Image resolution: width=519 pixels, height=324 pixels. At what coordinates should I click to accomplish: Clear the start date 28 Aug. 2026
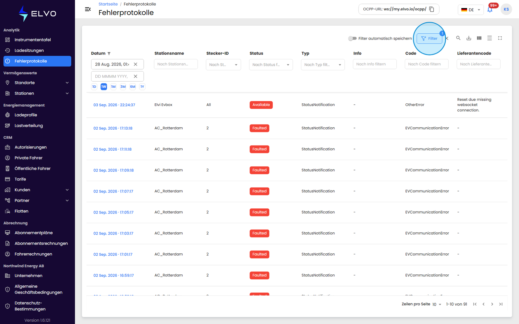pyautogui.click(x=136, y=64)
